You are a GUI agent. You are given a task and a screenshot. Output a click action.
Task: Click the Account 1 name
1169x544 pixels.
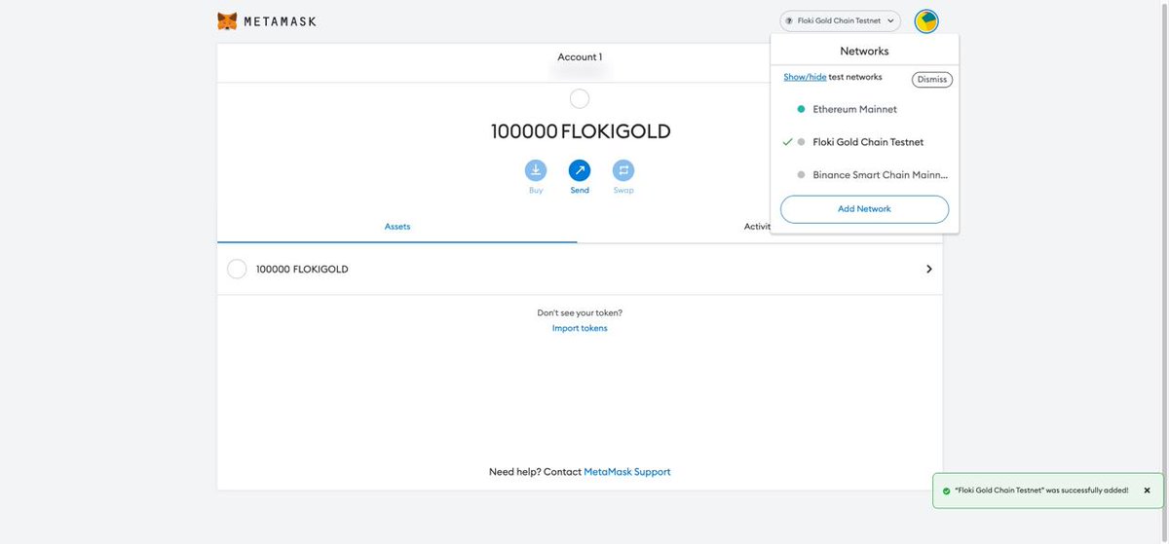coord(580,56)
